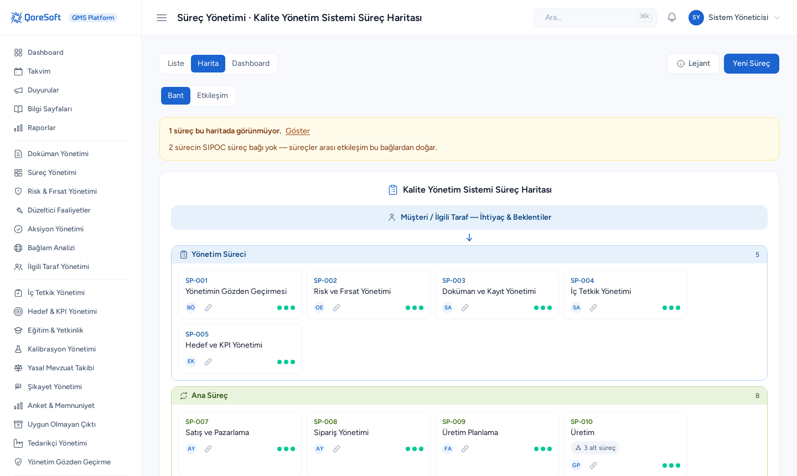
Task: Click the Bilgi Sayfaları book icon in sidebar
Action: (18, 109)
